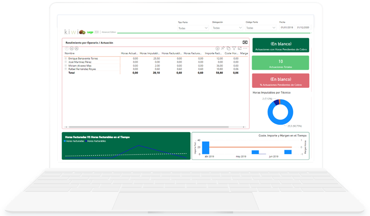Click the go to next level icon
The image size is (370, 216).
tap(72, 48)
